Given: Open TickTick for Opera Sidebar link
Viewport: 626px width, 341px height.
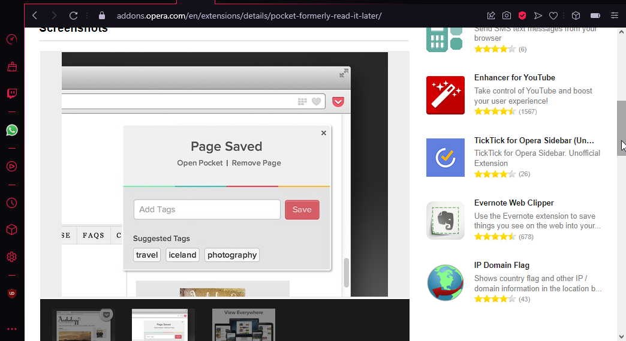Looking at the screenshot, I should coord(534,140).
